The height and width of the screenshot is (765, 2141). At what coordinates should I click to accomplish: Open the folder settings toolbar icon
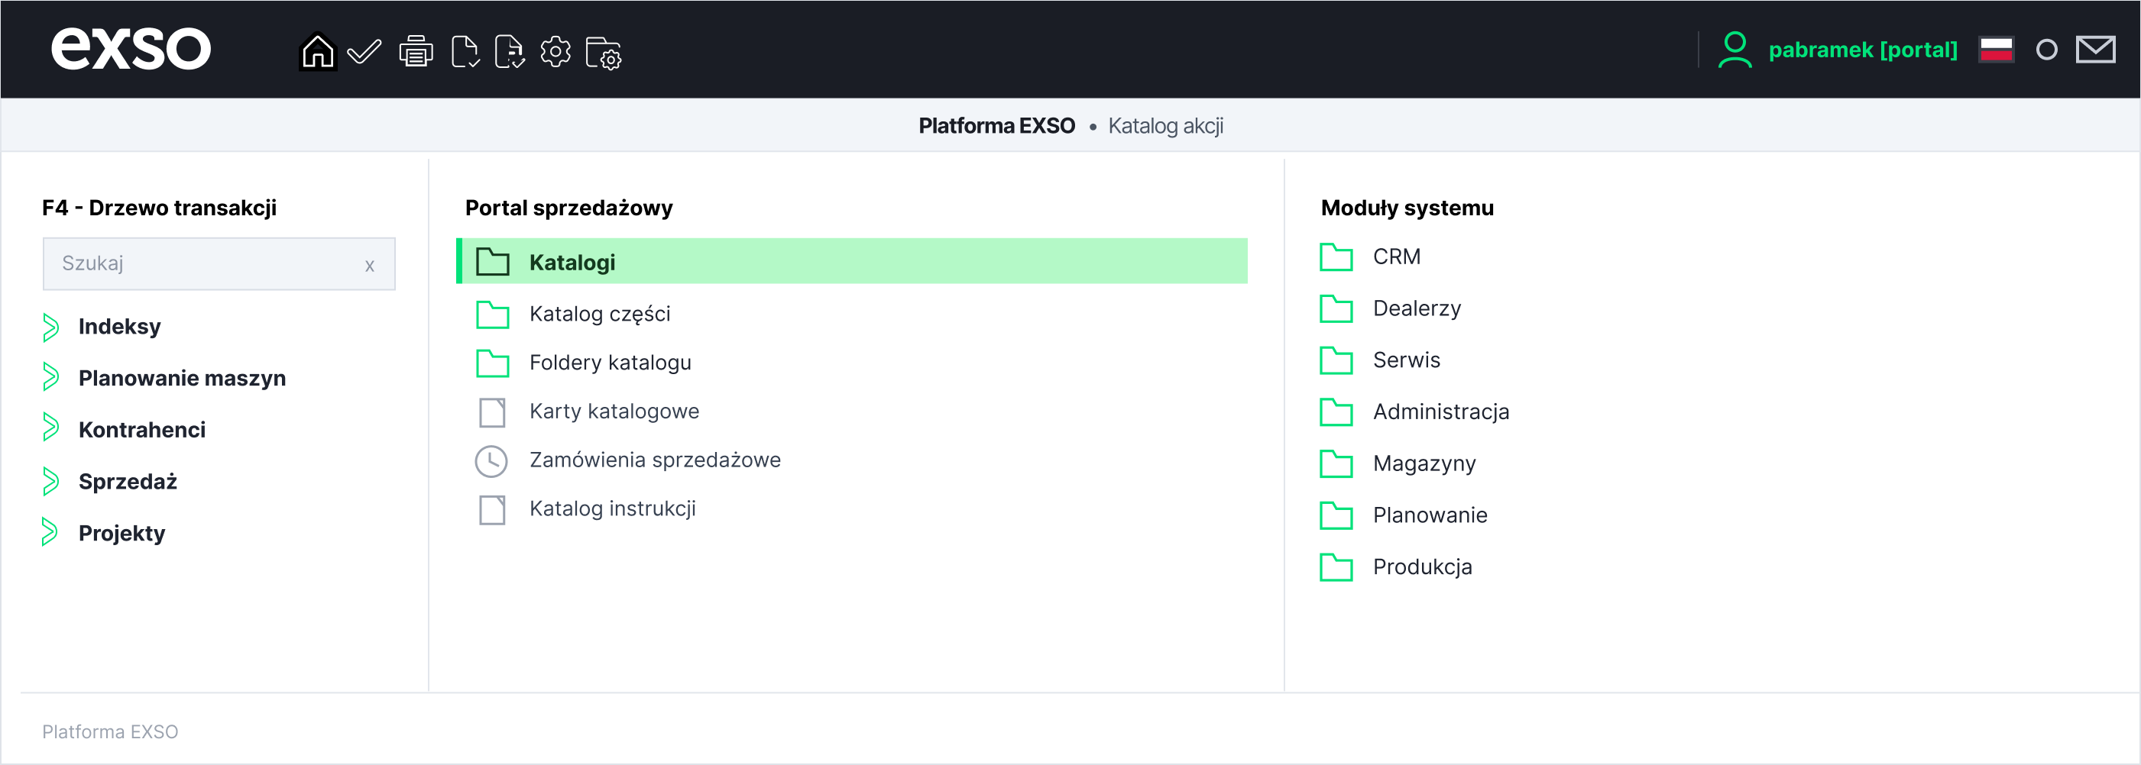pyautogui.click(x=604, y=53)
